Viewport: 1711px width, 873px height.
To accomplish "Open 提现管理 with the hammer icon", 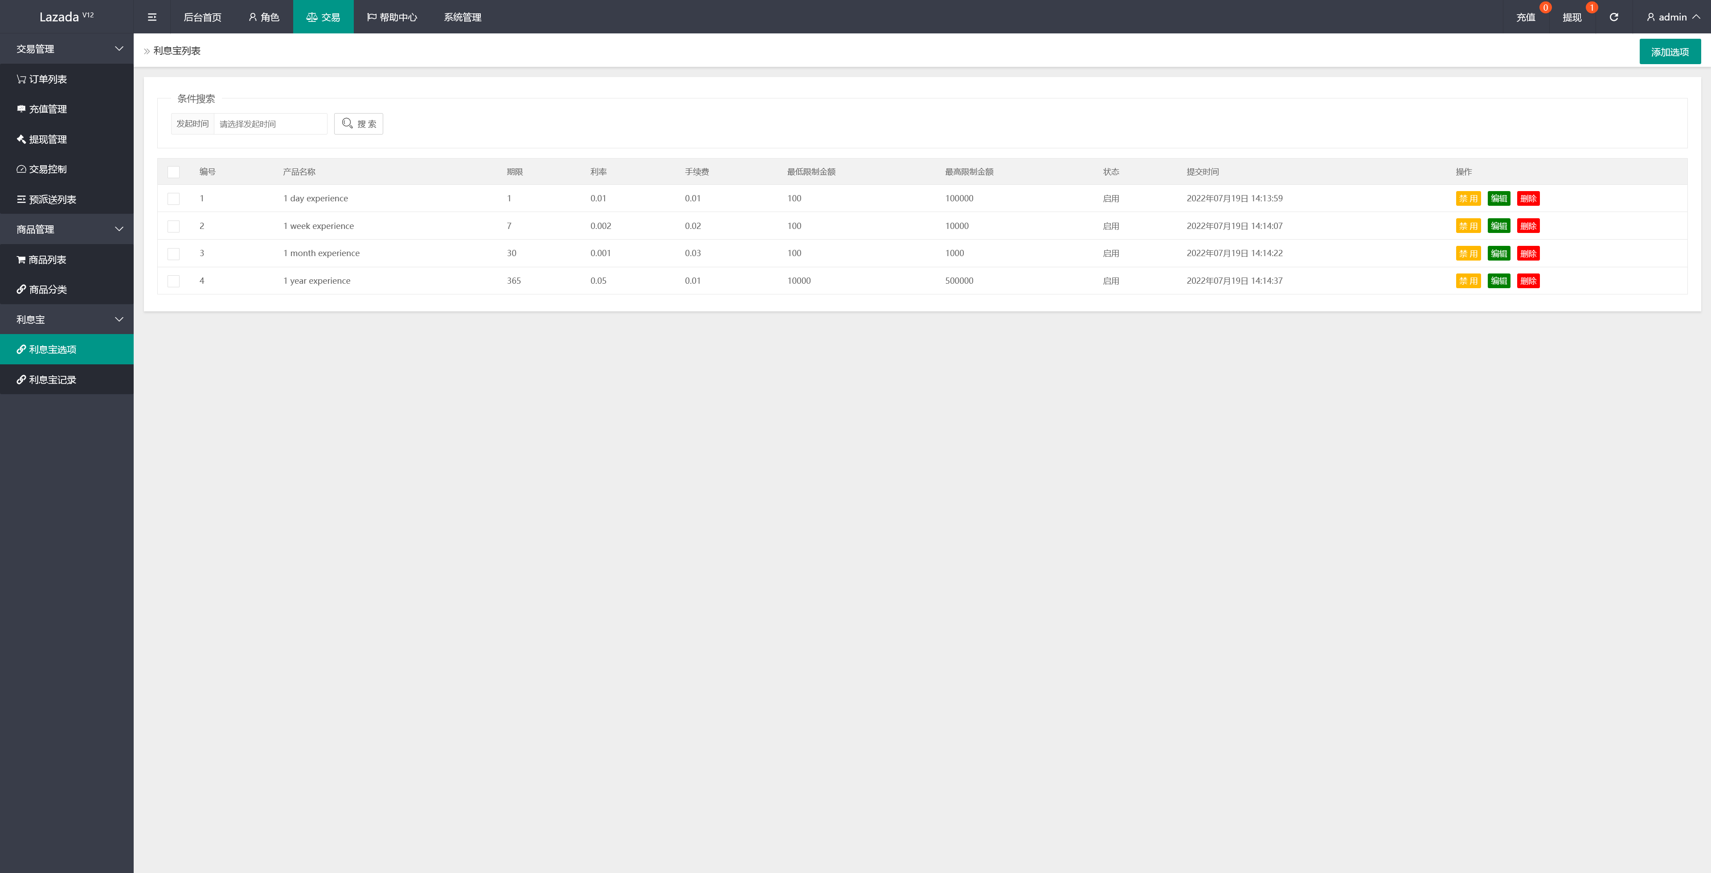I will (42, 139).
